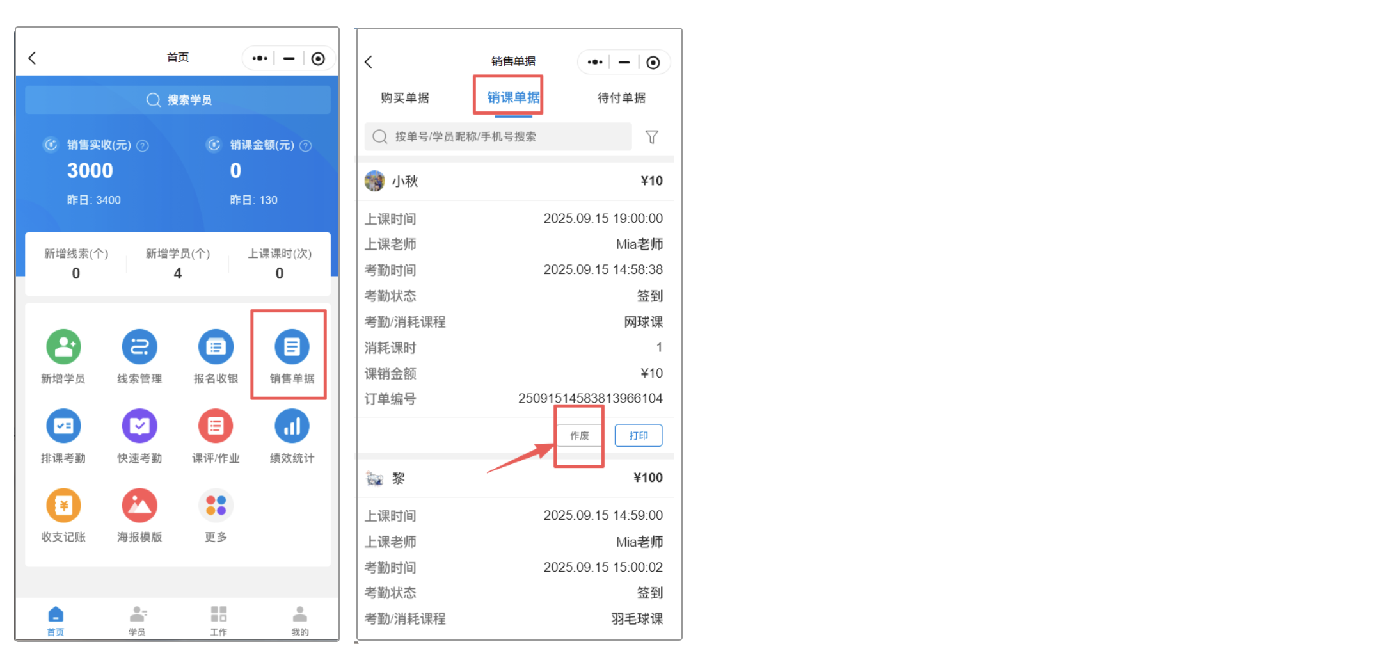1382x658 pixels.
Task: Switch to the 待付单据 tab
Action: click(621, 97)
